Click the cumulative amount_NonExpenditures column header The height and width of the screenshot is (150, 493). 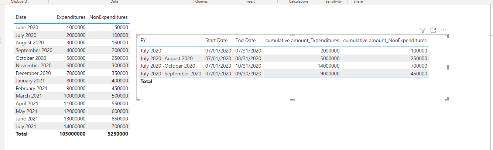(x=385, y=41)
